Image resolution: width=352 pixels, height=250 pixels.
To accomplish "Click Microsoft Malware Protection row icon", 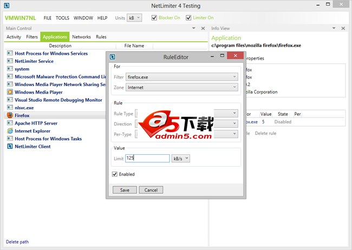I will tap(10, 76).
